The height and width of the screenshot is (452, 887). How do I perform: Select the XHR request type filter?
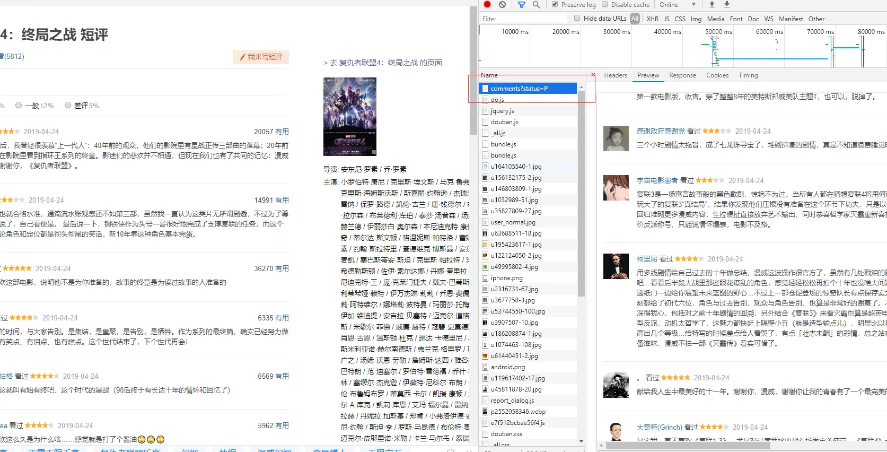[x=652, y=19]
